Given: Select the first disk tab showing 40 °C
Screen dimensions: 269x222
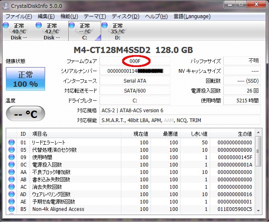Looking at the screenshot, I should tap(19, 31).
